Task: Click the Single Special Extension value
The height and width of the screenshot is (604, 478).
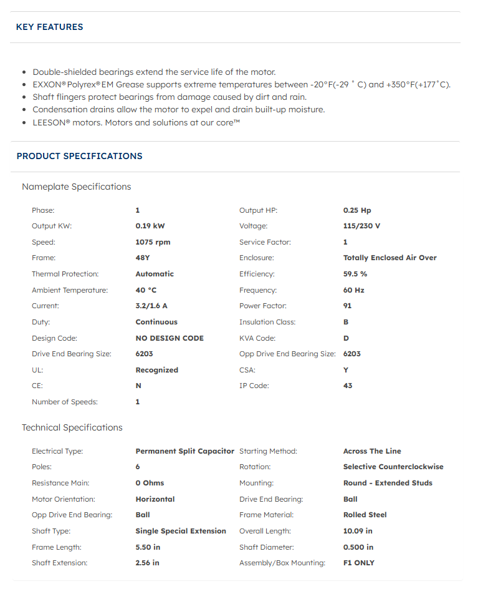Action: [181, 531]
